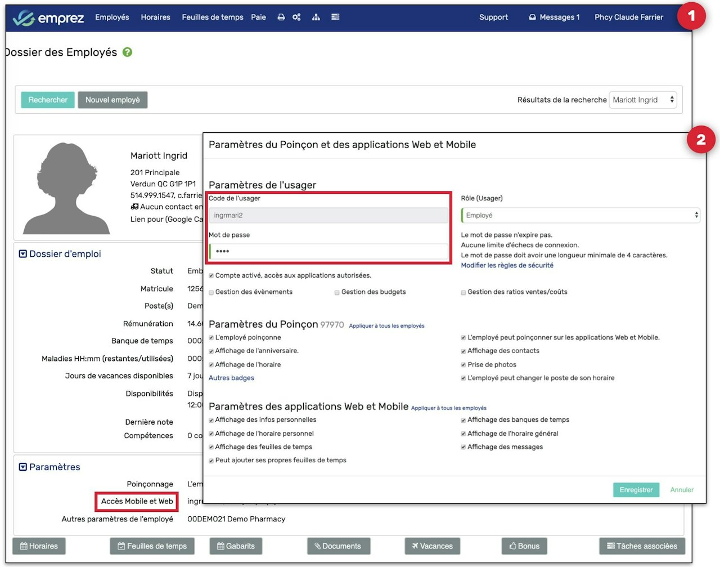Screen dimensions: 720x567
Task: Open the Résultats de la recherche dropdown
Action: [x=642, y=100]
